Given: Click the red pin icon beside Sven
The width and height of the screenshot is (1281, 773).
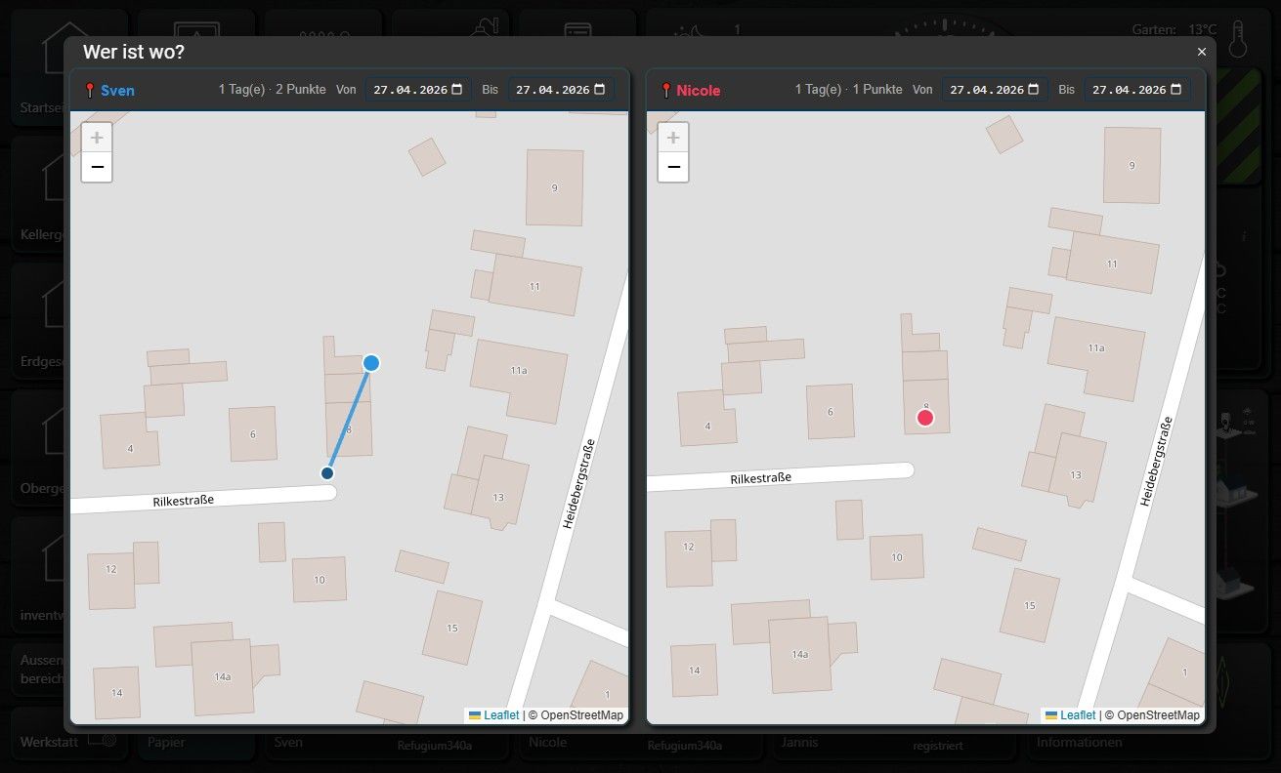Looking at the screenshot, I should pyautogui.click(x=90, y=91).
